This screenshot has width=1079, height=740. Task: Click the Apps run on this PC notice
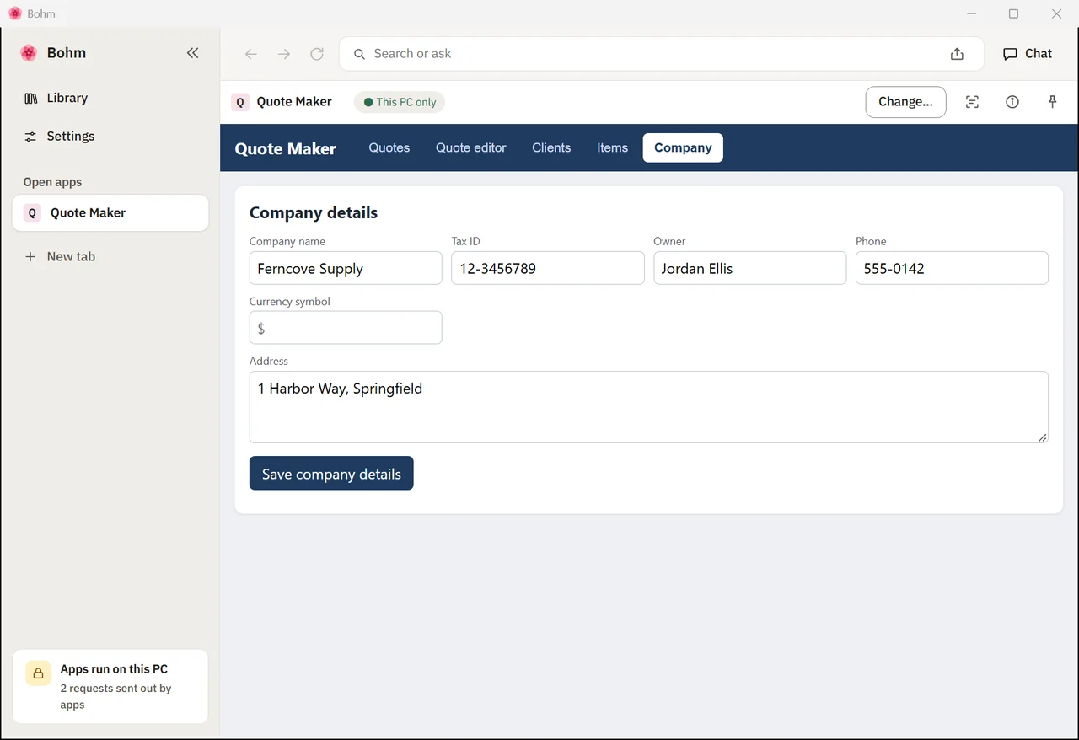[110, 686]
